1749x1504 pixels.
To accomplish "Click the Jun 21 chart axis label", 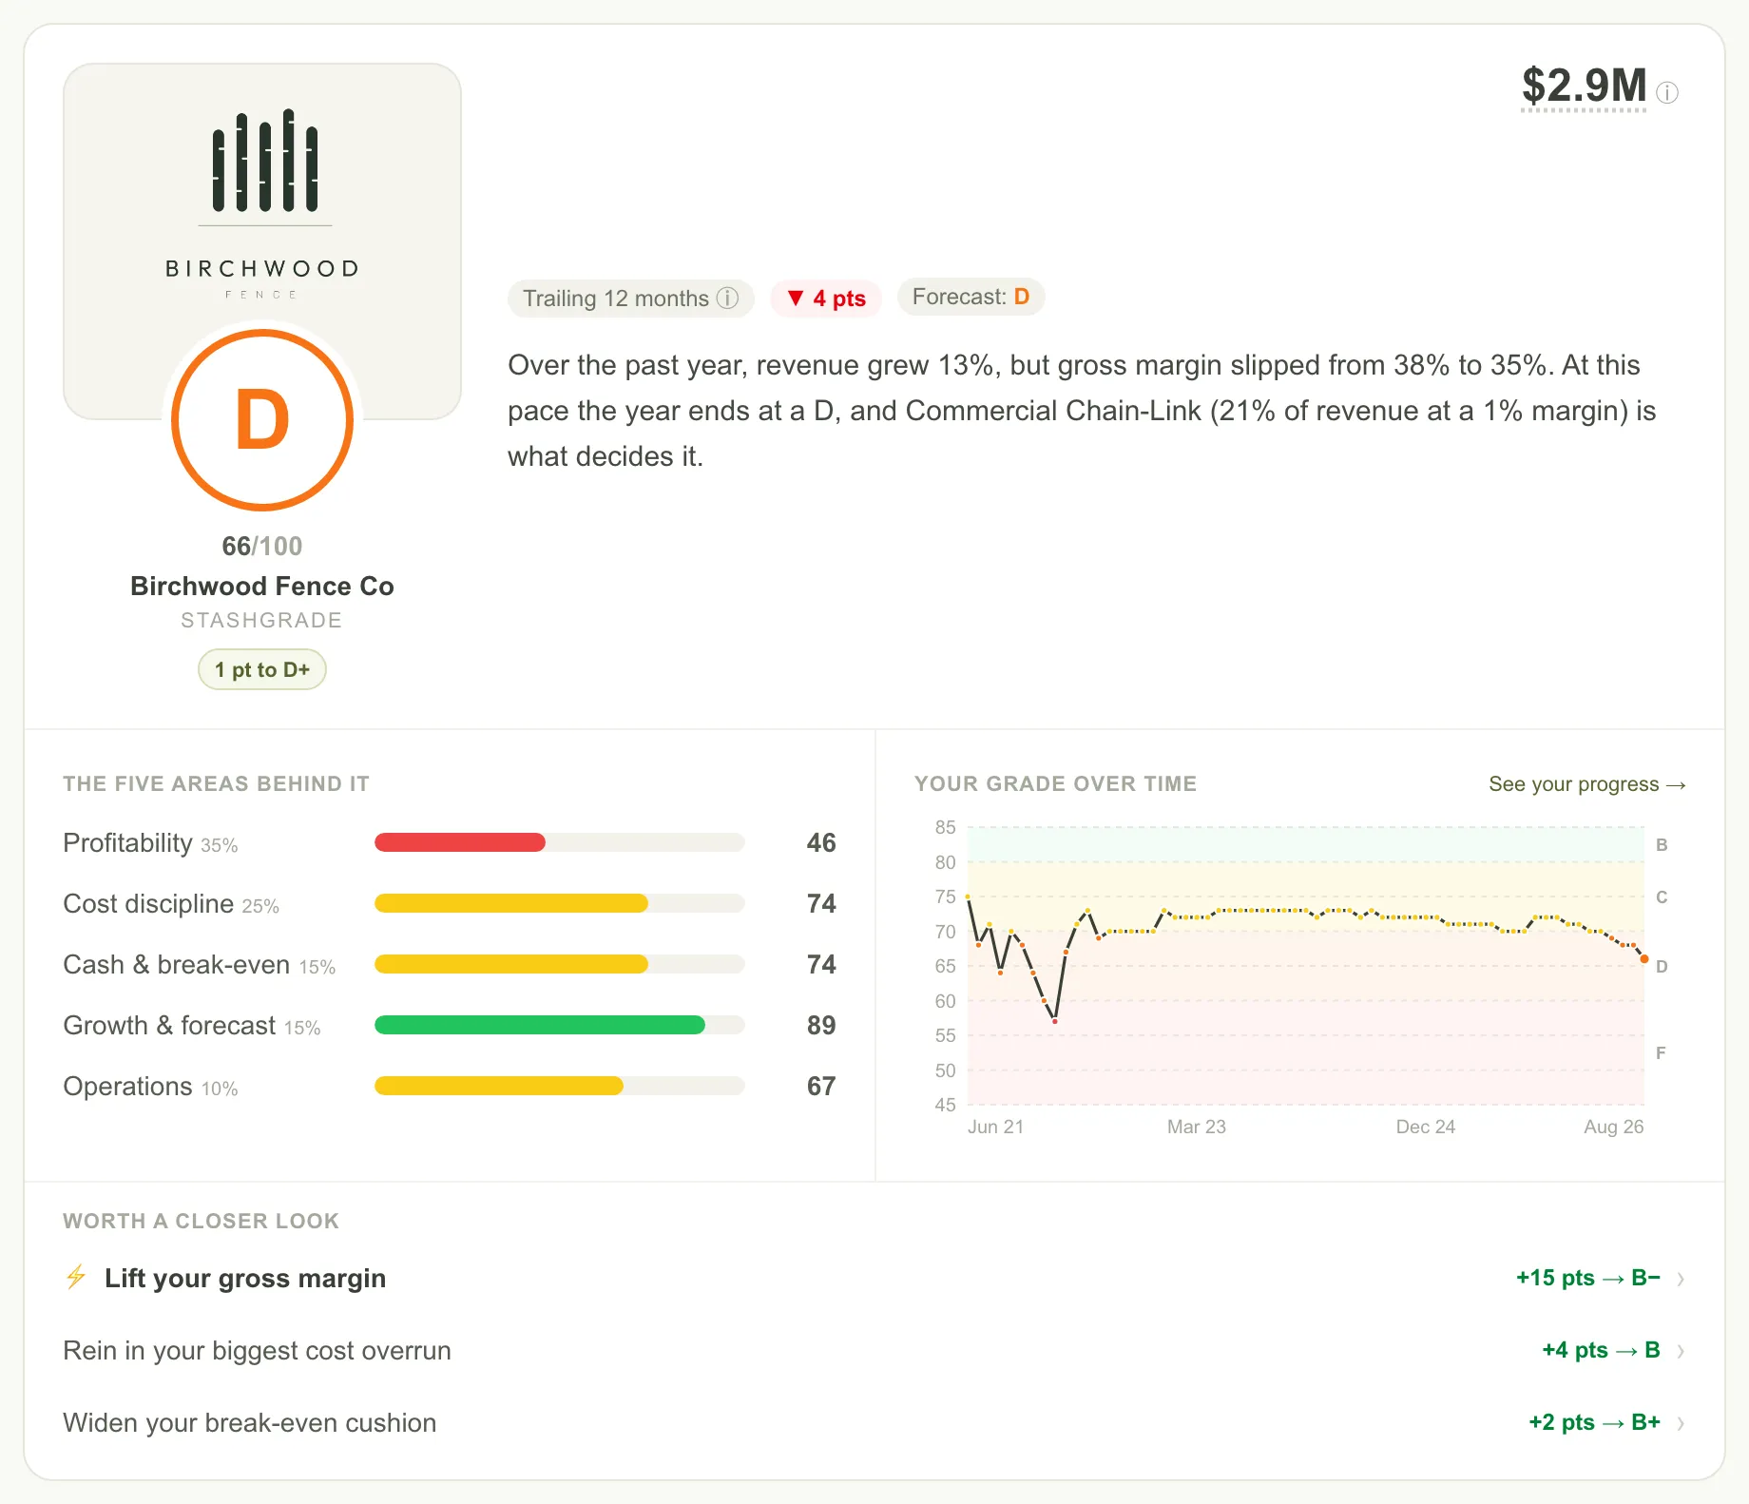I will [x=995, y=1127].
